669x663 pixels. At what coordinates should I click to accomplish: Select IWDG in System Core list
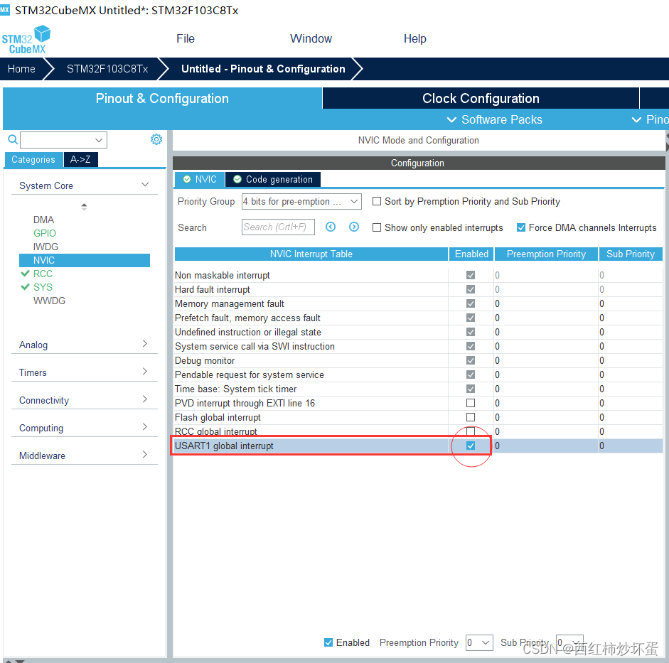(x=46, y=247)
